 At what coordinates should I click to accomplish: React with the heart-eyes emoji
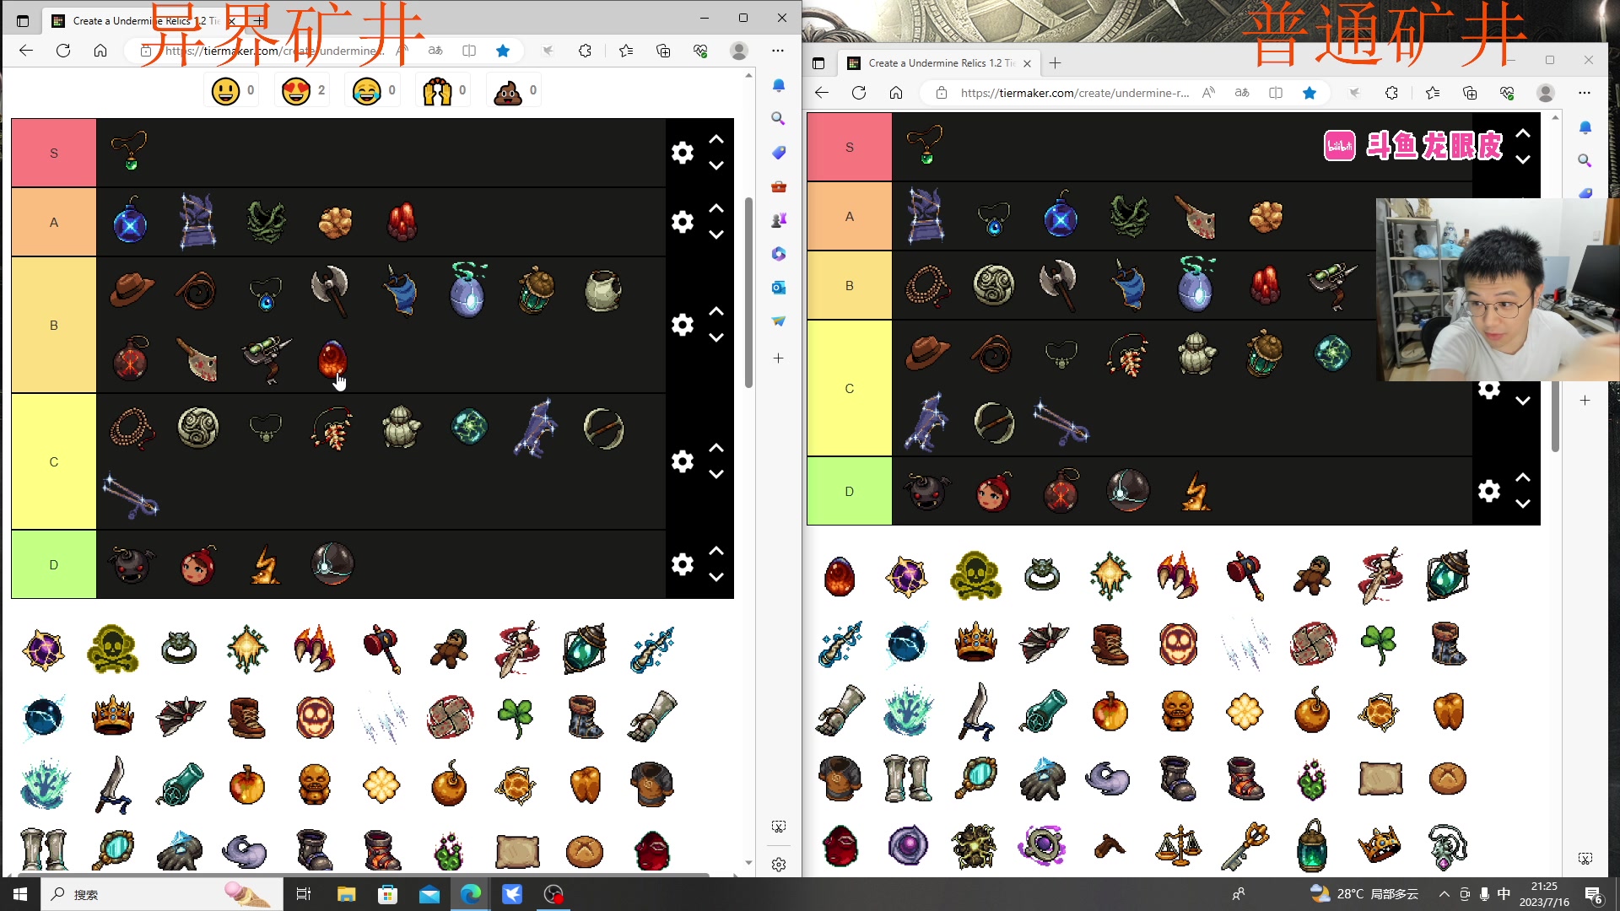tap(296, 91)
